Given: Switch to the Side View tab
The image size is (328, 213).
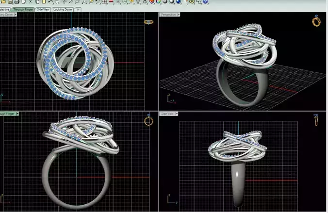Looking at the screenshot, I should click(x=43, y=9).
